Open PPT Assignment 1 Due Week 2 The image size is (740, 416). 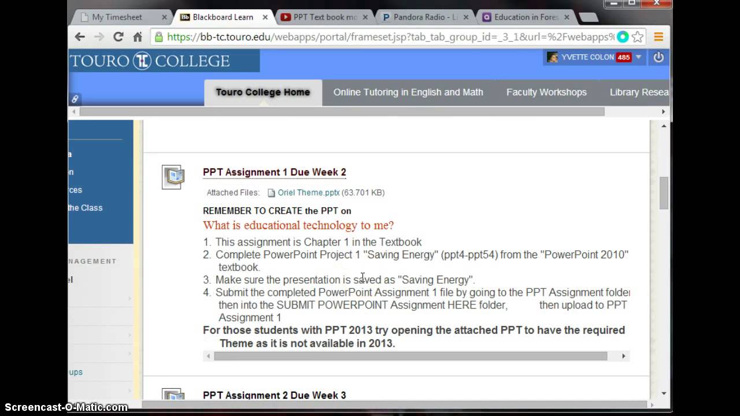(x=275, y=172)
